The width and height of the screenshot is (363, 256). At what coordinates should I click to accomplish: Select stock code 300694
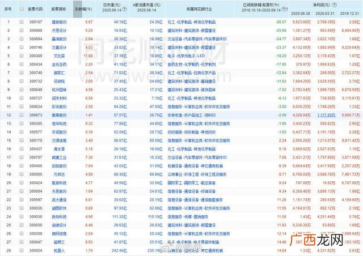(x=36, y=39)
